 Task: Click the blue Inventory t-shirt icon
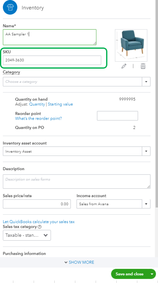[x=10, y=7]
